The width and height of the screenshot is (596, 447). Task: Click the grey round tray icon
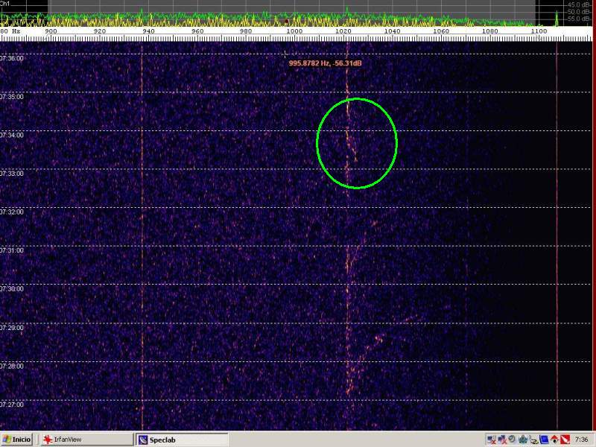click(x=512, y=439)
